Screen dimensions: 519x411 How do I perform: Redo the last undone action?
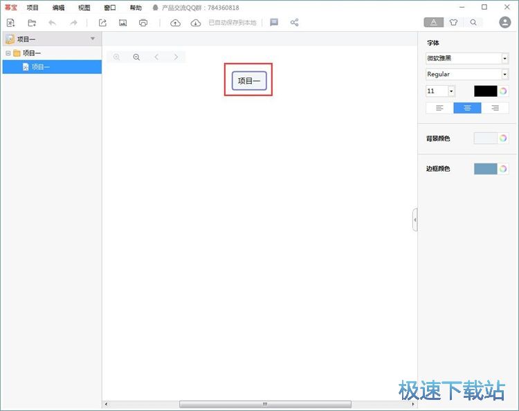tap(73, 23)
